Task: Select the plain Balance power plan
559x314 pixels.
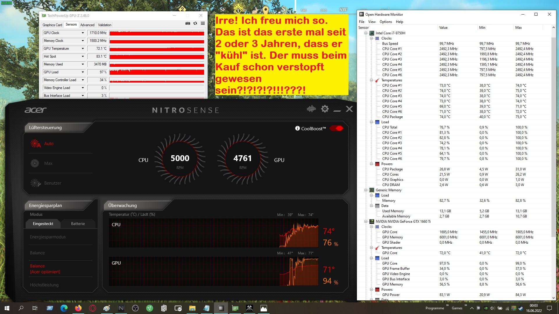Action: pos(37,253)
